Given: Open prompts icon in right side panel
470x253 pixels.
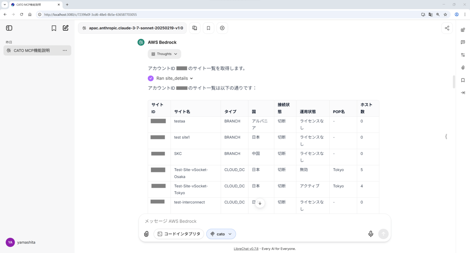Looking at the screenshot, I should pyautogui.click(x=463, y=42).
